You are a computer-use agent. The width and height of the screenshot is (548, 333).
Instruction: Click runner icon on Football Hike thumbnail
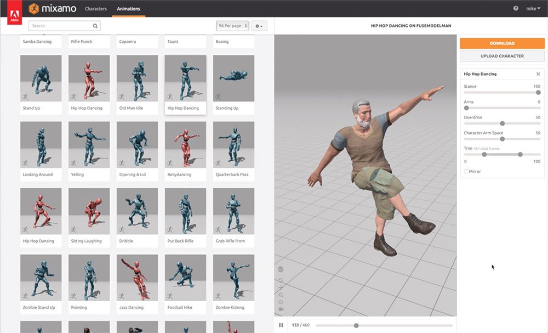pos(170,296)
